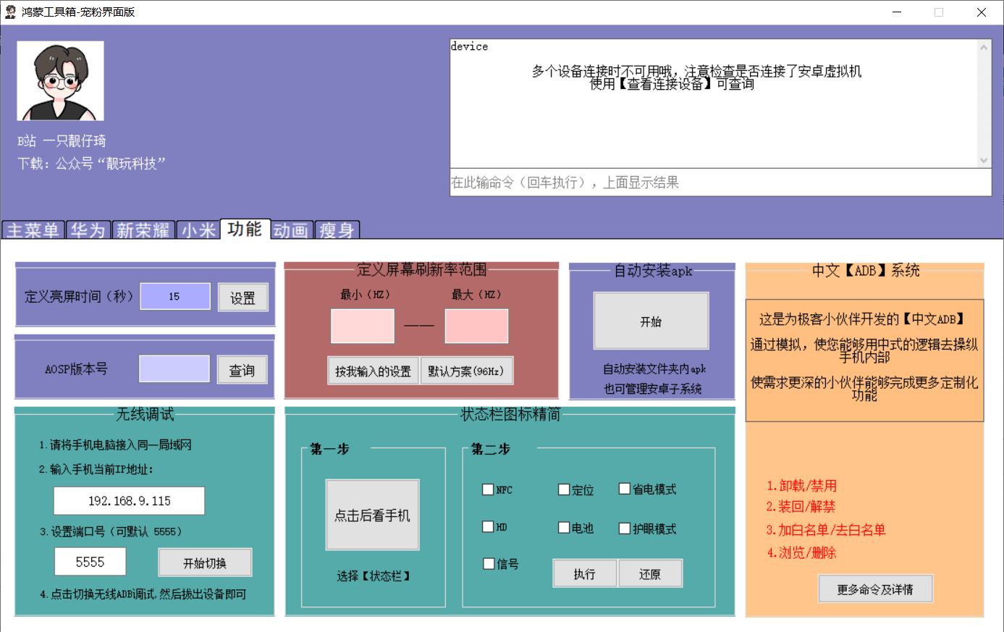
Task: Click the avatar profile picture
Action: coord(60,80)
